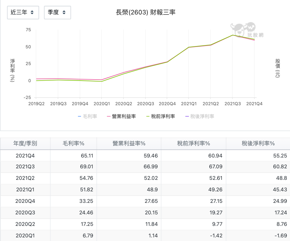Select the 2021Q1 table row label
This screenshot has height=241, width=290.
tap(25, 189)
